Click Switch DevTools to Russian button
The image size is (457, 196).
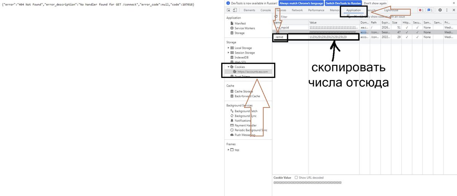tap(343, 3)
